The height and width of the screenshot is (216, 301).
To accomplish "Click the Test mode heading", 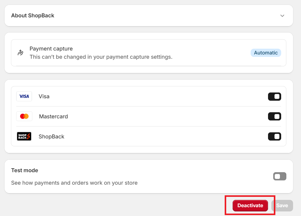I will [x=24, y=170].
